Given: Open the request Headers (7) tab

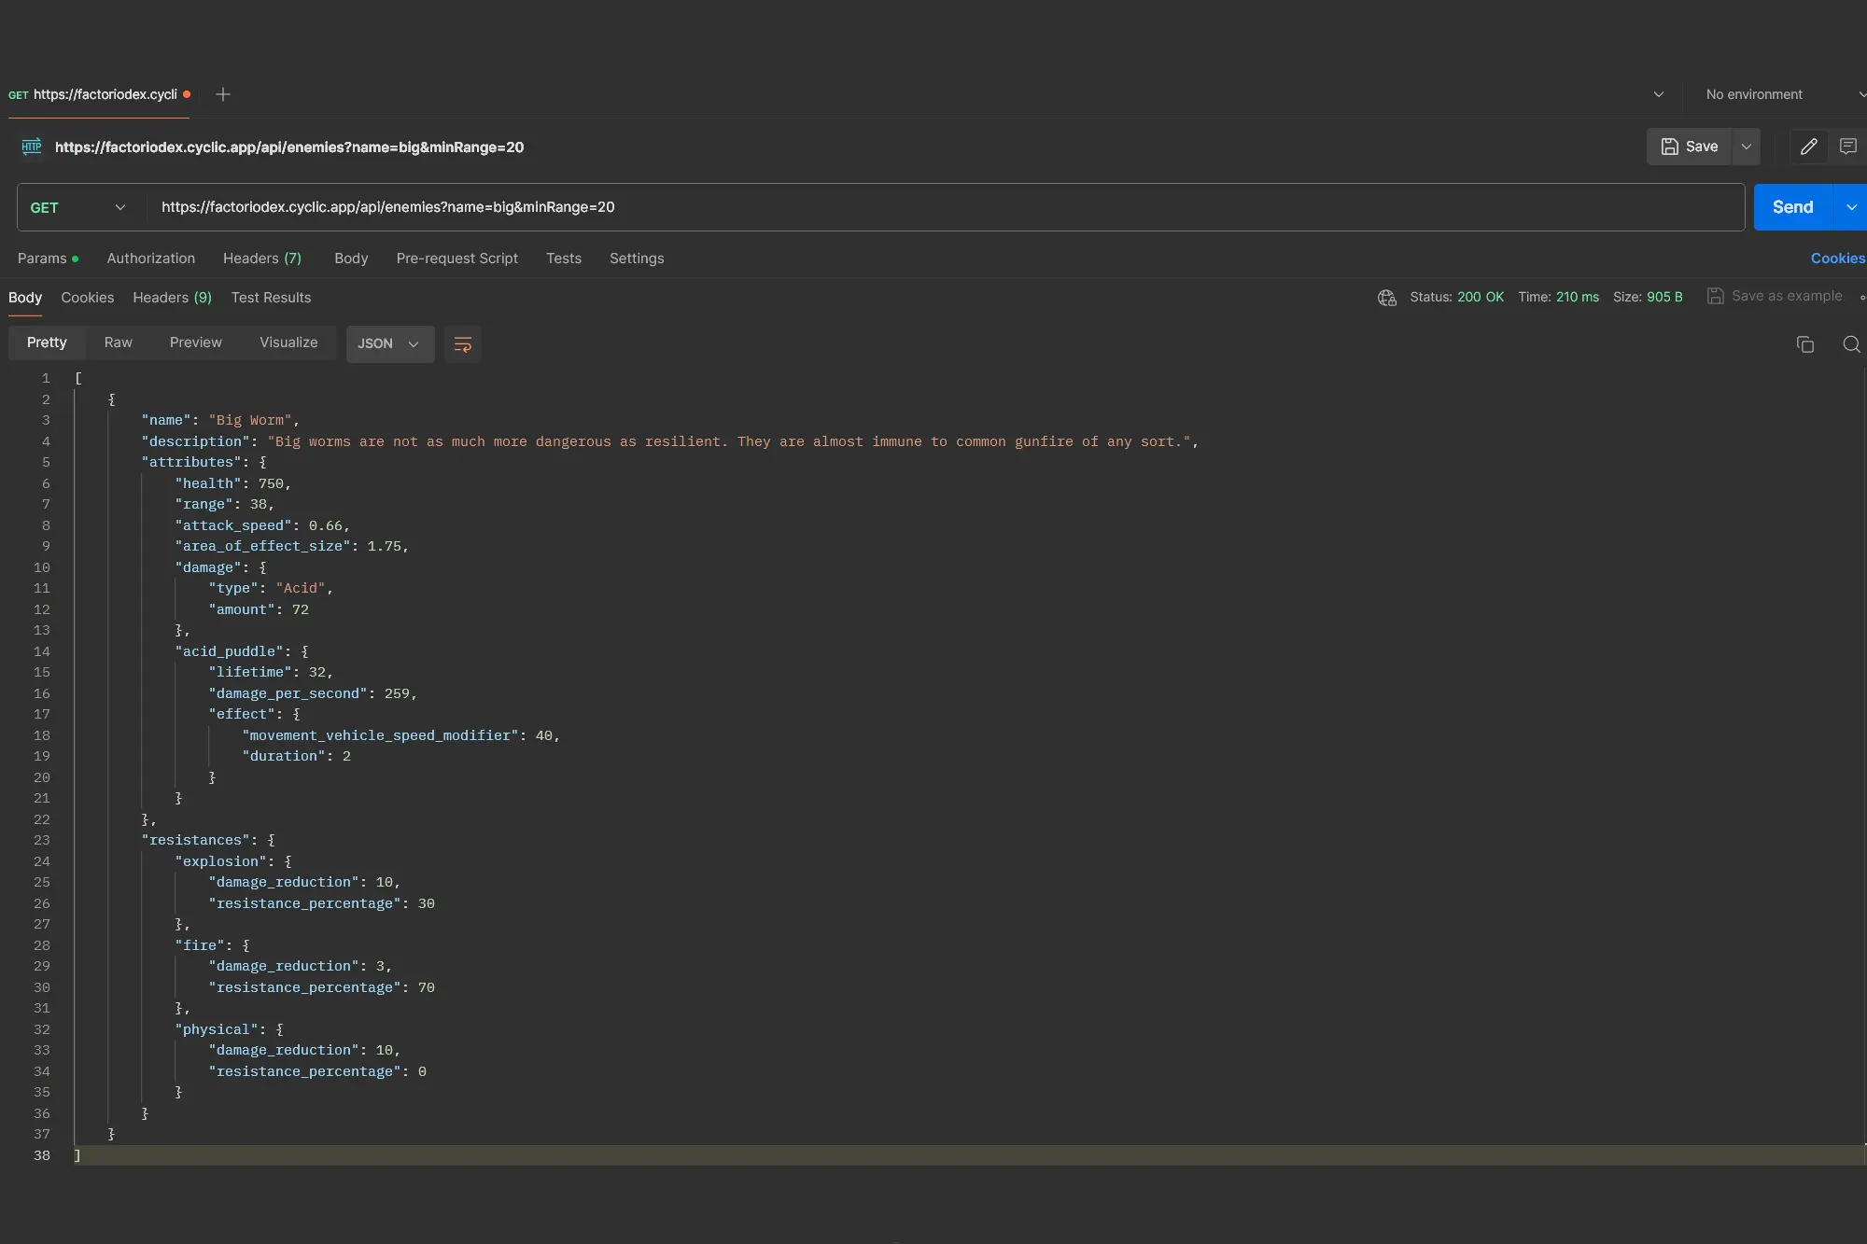Looking at the screenshot, I should 262,259.
